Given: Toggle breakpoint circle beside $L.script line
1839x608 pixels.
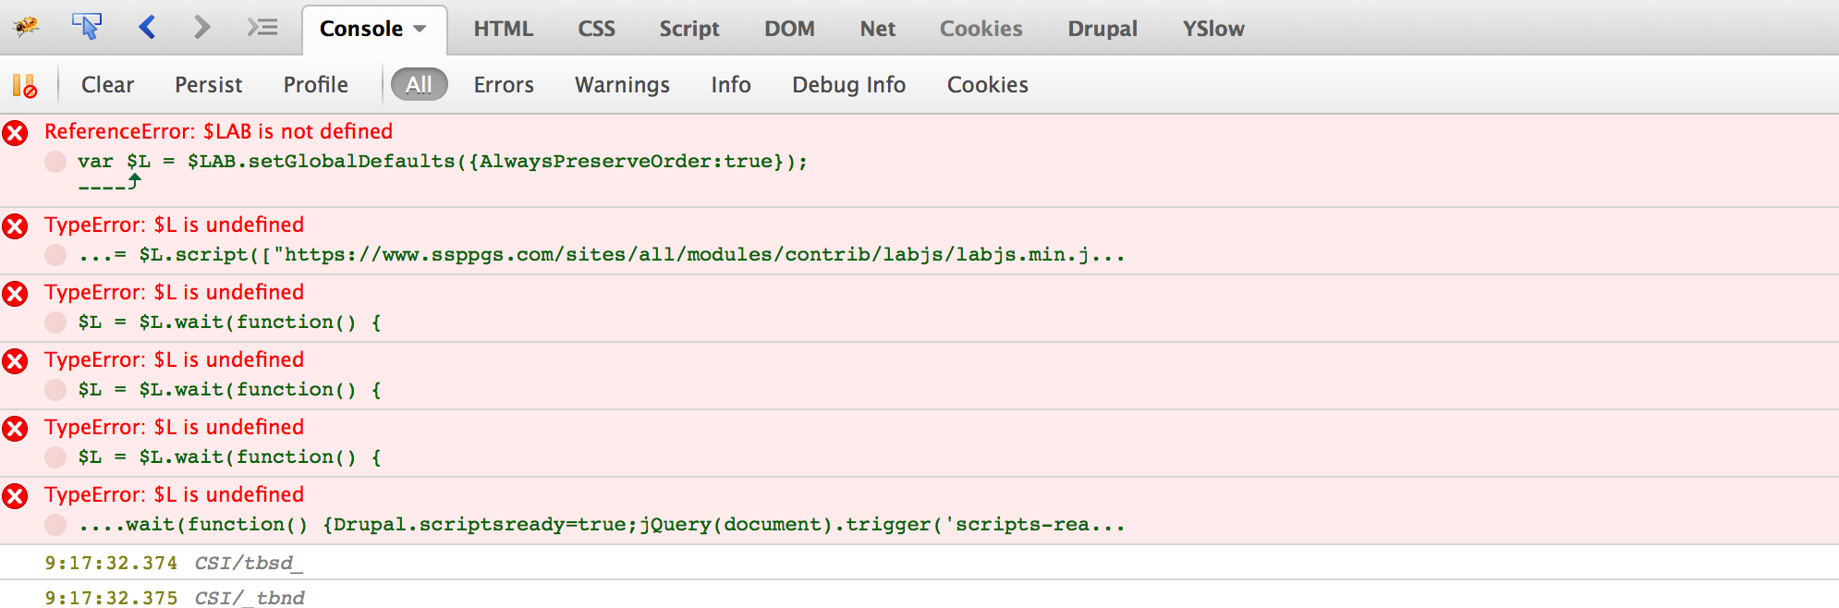Looking at the screenshot, I should point(55,255).
